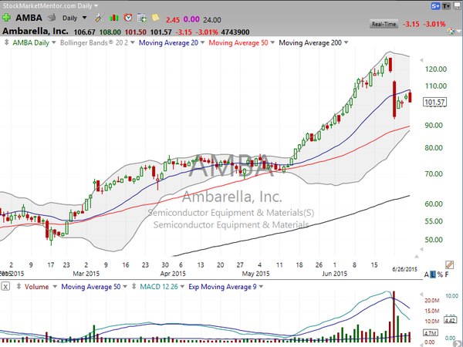Click the 120.00 price axis label

(x=435, y=69)
